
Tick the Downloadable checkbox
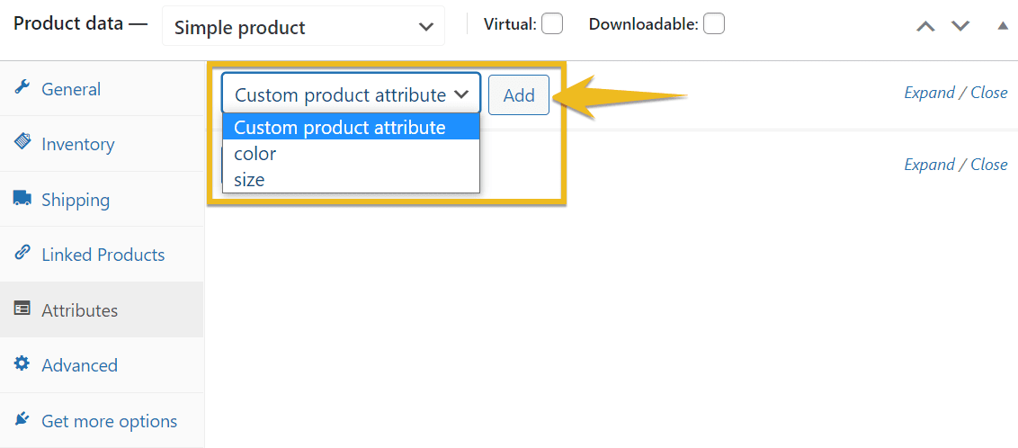coord(714,24)
